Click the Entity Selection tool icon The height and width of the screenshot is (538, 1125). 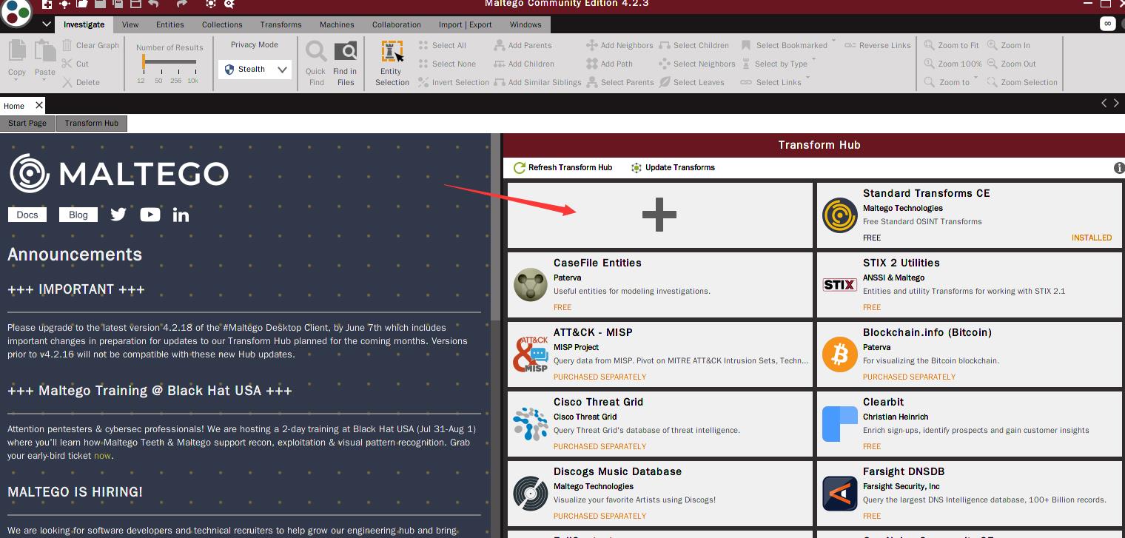tap(392, 52)
